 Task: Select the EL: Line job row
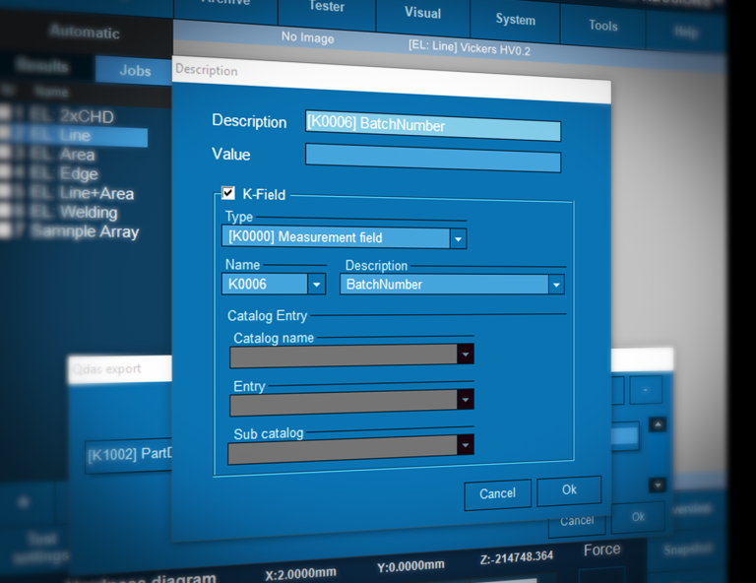point(75,136)
